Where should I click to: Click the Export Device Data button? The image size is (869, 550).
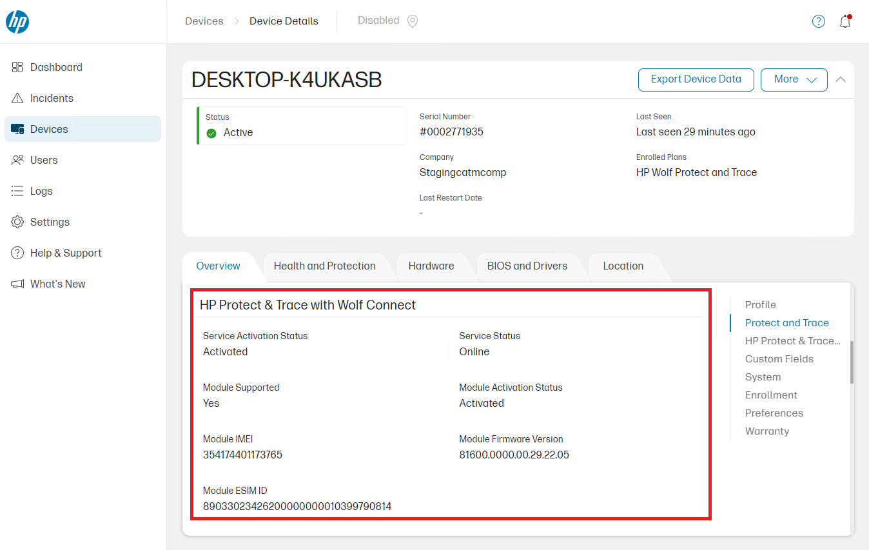[x=696, y=79]
